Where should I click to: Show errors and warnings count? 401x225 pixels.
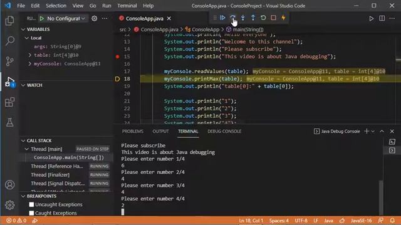tap(16, 221)
